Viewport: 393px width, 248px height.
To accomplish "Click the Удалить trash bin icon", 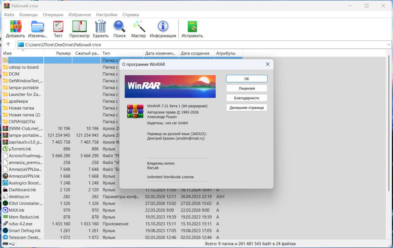I will pos(100,27).
